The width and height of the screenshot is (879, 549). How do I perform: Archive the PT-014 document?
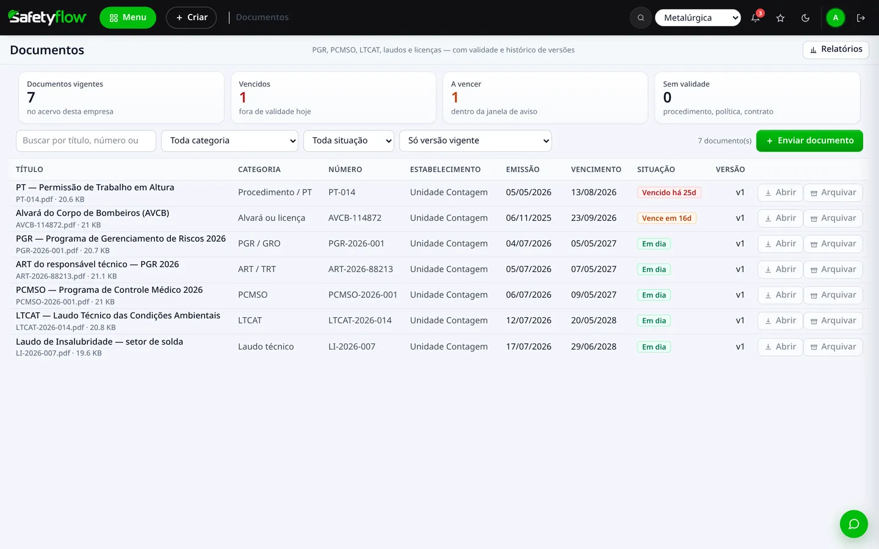click(x=833, y=193)
